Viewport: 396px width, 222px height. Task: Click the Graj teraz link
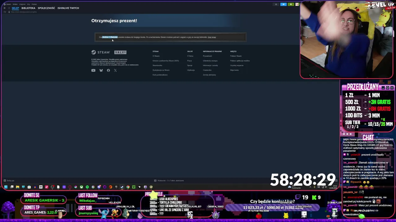coord(212,37)
